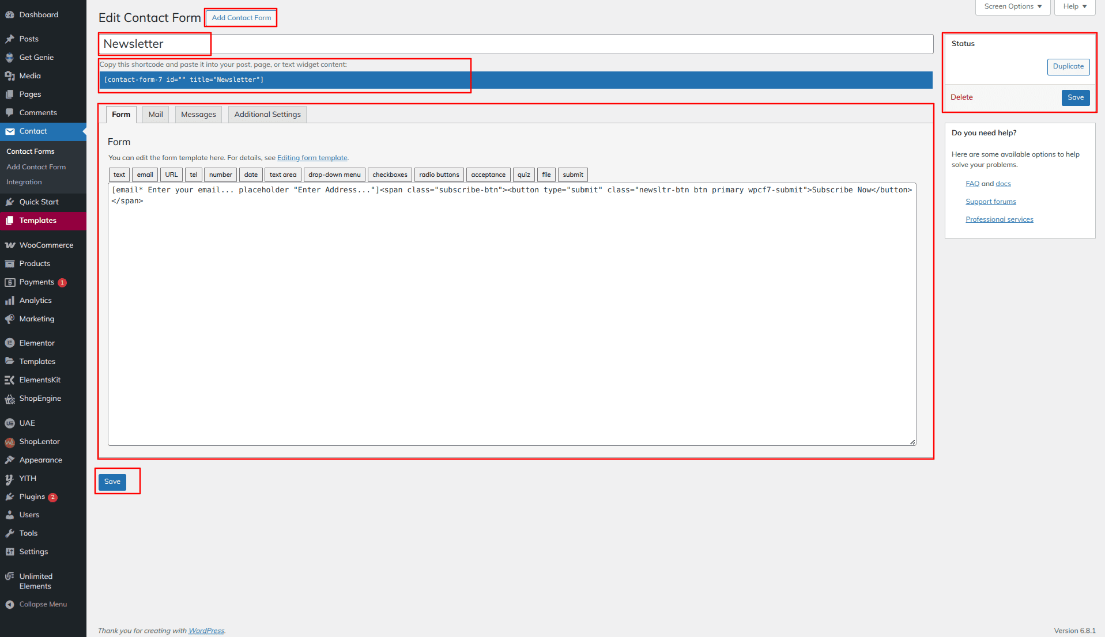Click the highlighted Templates icon

point(10,221)
